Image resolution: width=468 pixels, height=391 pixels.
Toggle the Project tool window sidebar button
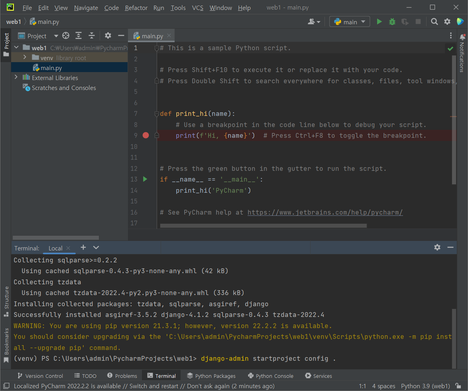pos(6,44)
